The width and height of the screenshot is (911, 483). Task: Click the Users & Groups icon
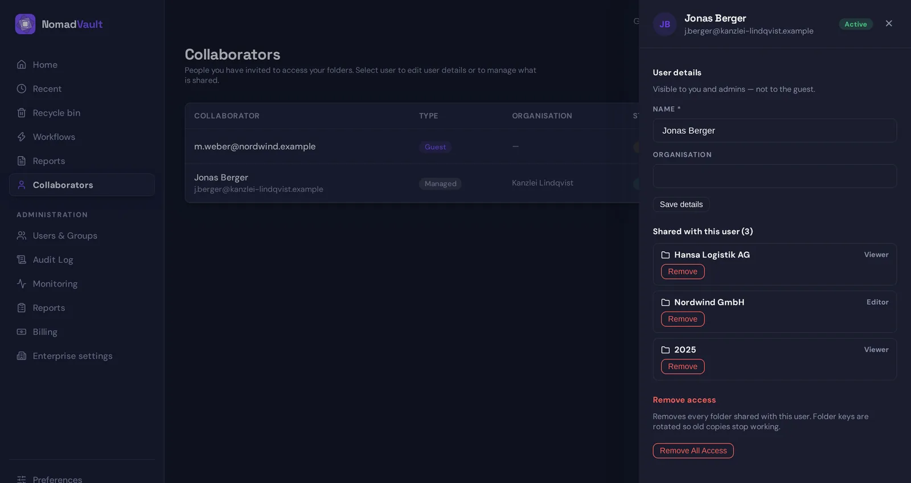point(22,235)
